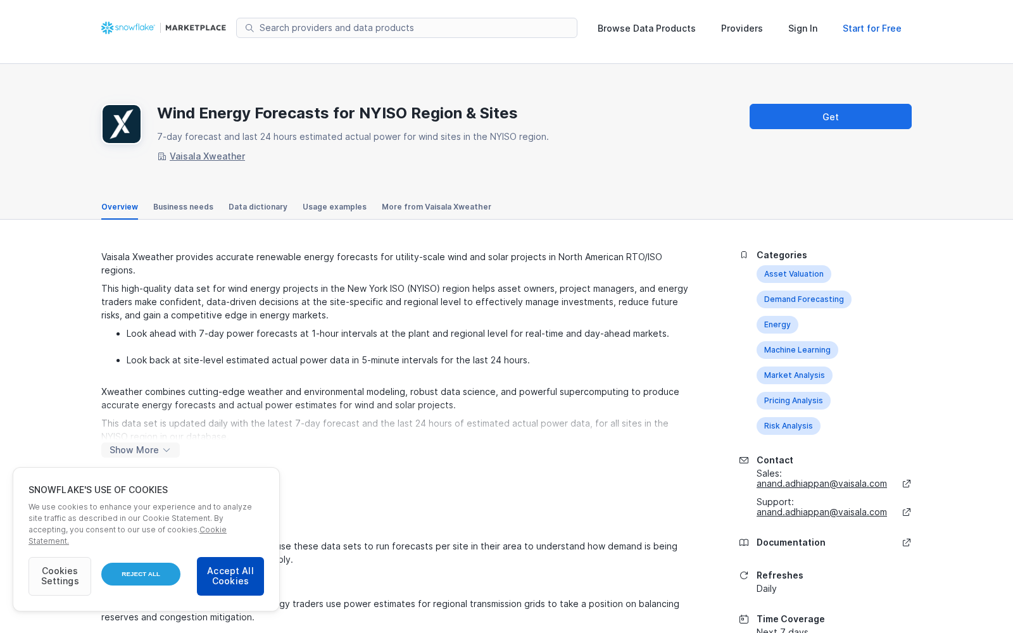
Task: Click REJECT ALL cookies button
Action: (141, 574)
